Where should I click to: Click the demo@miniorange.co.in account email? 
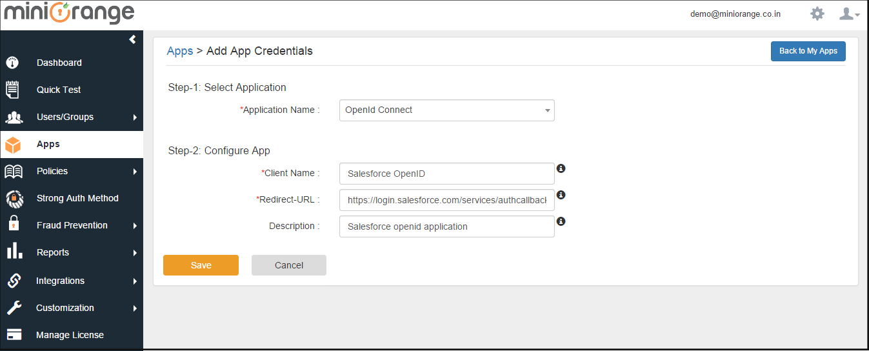(x=735, y=14)
